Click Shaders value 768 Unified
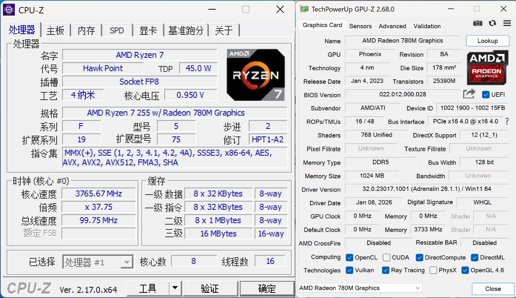Viewport: 516px width, 298px height. tap(376, 135)
